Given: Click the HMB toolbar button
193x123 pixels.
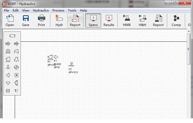Looking at the screenshot, I should [x=127, y=20].
